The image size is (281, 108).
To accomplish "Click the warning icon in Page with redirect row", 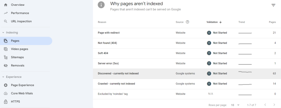I will click(x=209, y=33).
